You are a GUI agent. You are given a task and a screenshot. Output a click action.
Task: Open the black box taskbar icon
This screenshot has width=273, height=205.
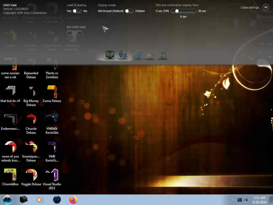click(23, 200)
